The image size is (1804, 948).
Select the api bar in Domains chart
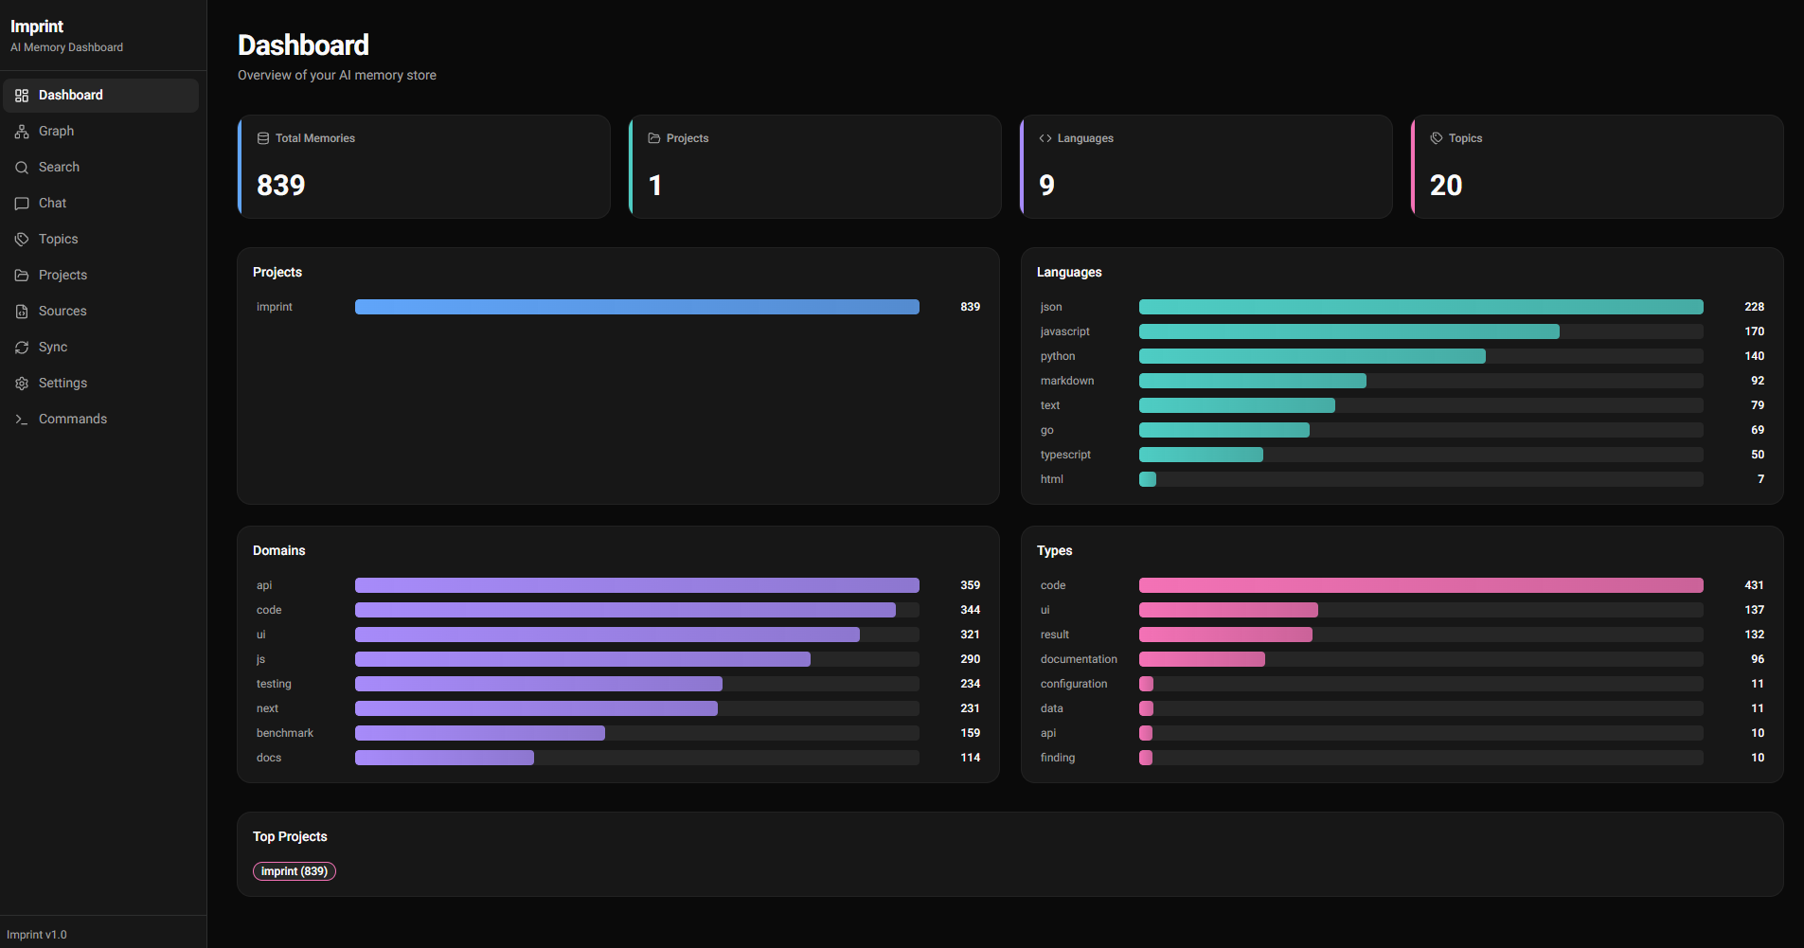(636, 585)
